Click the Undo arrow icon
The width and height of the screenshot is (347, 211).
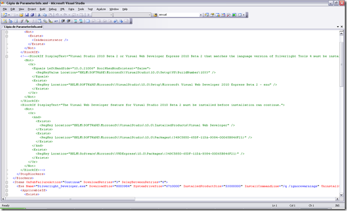tap(57, 15)
